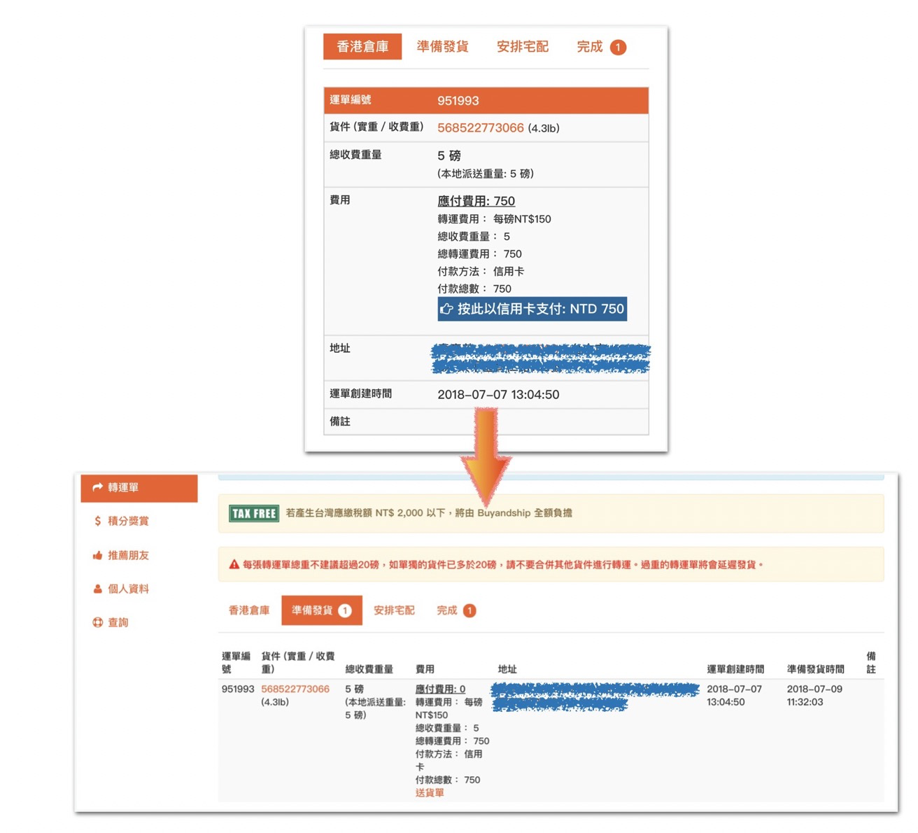Open the 安排宅配 tab in lower panel
This screenshot has width=918, height=833.
click(x=394, y=610)
